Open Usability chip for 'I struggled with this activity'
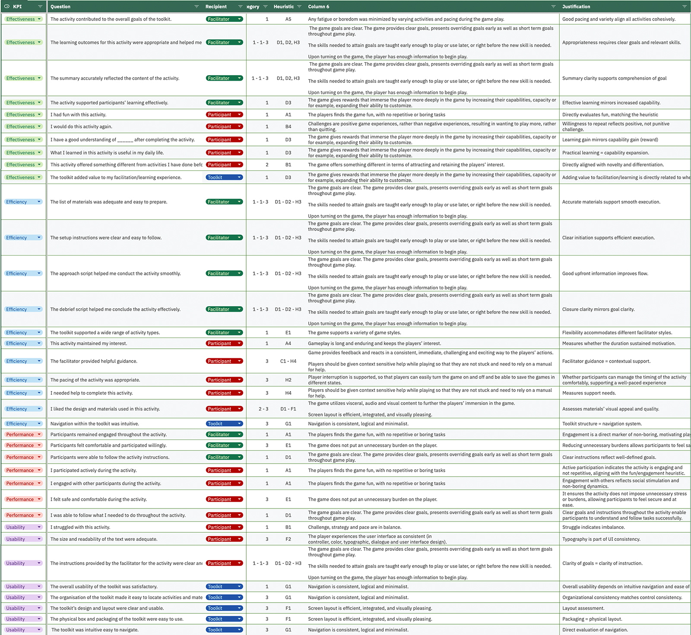The width and height of the screenshot is (691, 635). (23, 527)
